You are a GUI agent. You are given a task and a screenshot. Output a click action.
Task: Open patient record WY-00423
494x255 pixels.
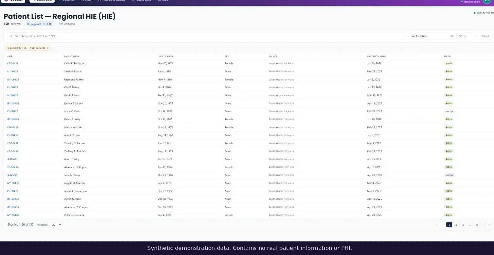pos(13,80)
